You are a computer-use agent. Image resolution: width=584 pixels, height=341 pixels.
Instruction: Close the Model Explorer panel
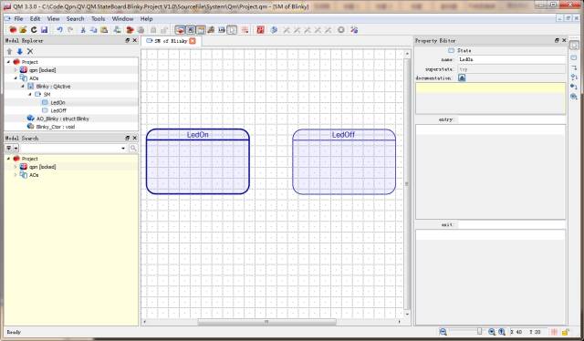point(135,40)
